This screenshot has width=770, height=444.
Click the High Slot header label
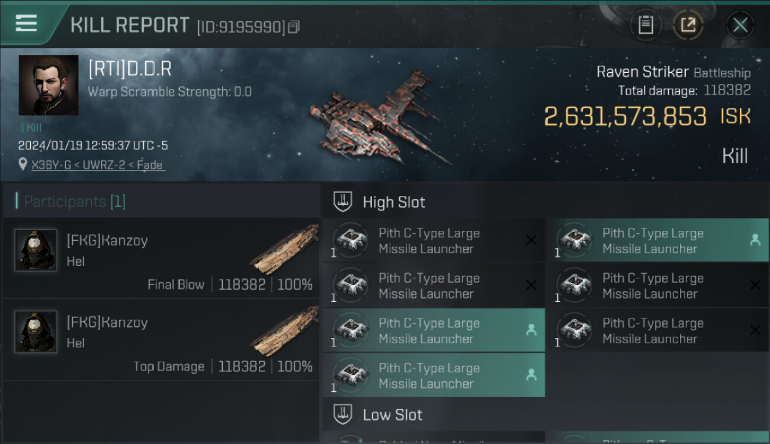[394, 202]
